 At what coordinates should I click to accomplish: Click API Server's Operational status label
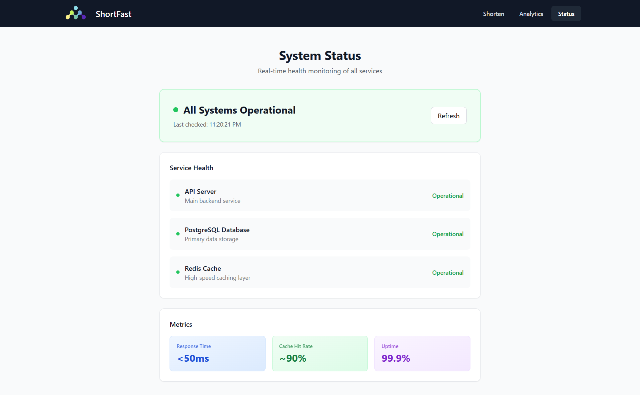click(x=448, y=196)
